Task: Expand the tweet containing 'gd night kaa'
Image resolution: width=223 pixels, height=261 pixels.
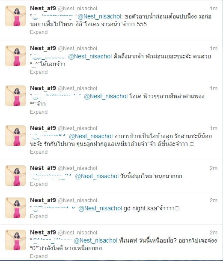Action: point(39,216)
